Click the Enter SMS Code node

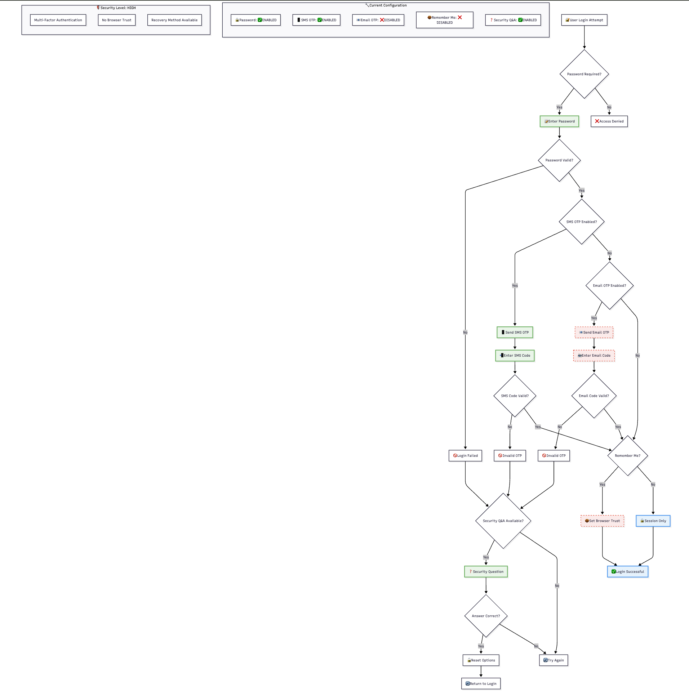coord(515,356)
